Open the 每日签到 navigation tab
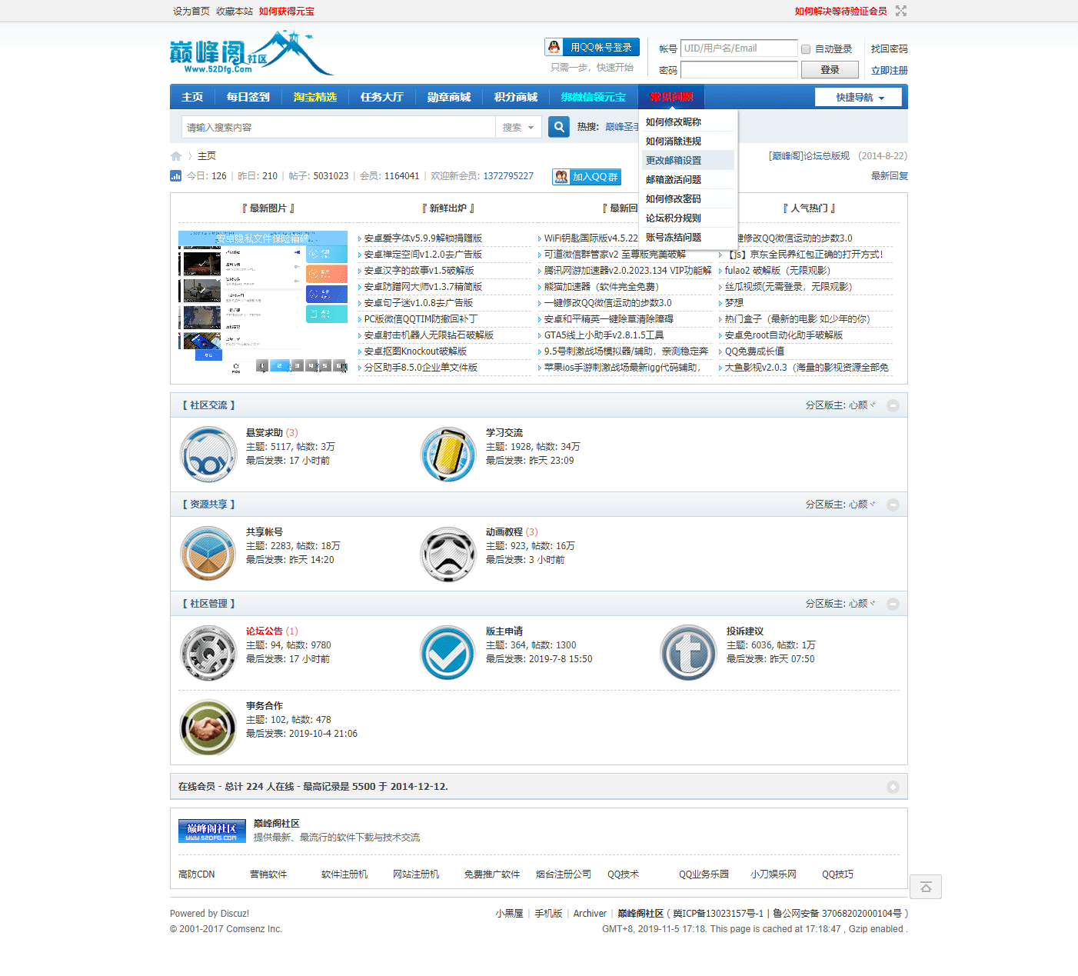 pyautogui.click(x=248, y=97)
